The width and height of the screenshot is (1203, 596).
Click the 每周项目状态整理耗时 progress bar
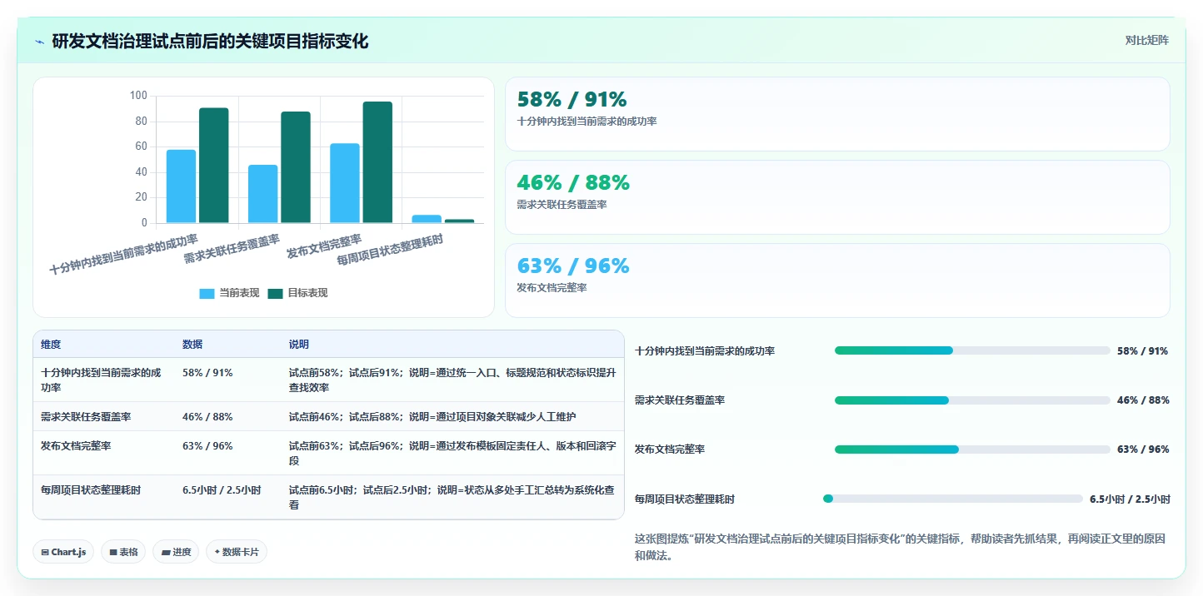click(x=953, y=499)
